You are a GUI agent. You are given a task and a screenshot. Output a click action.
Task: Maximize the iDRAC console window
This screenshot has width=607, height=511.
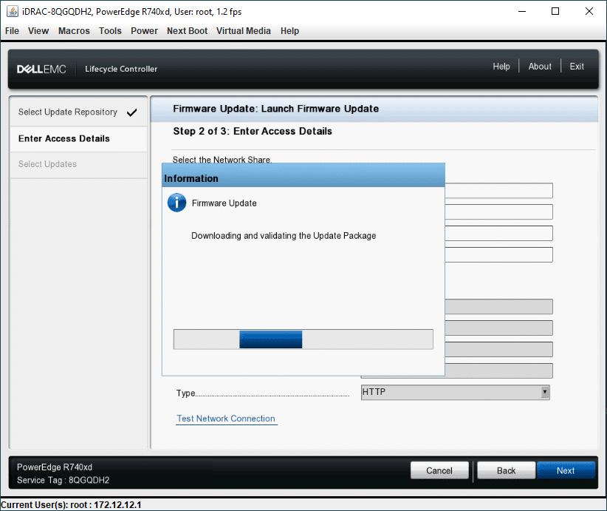(x=555, y=11)
